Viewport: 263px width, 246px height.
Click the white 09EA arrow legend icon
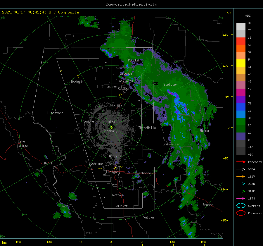[x=241, y=169]
